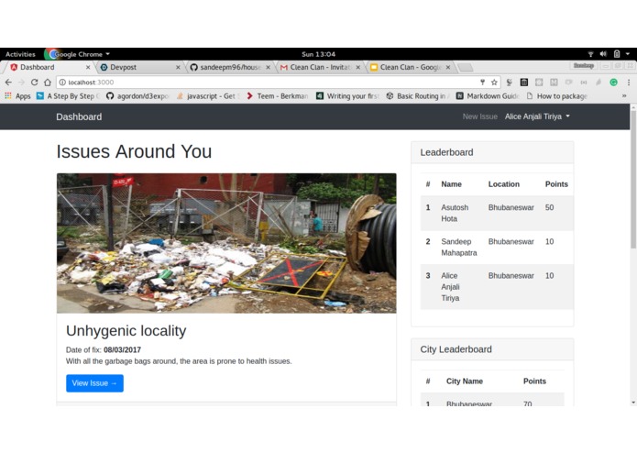Image resolution: width=637 pixels, height=453 pixels.
Task: Close the Dashboard tab
Action: click(x=88, y=68)
